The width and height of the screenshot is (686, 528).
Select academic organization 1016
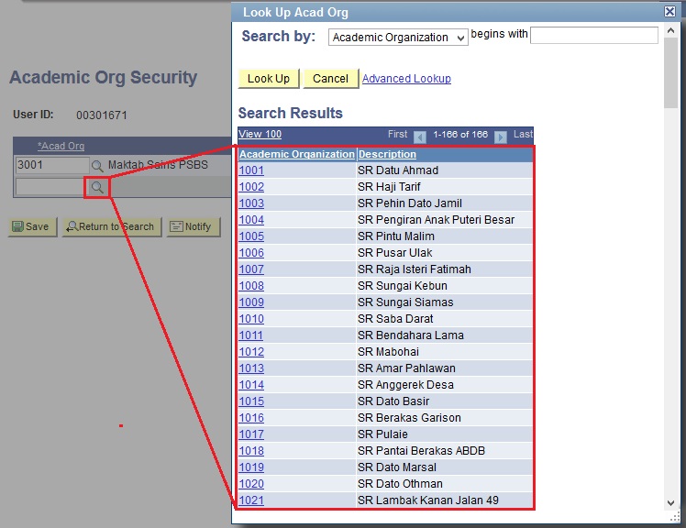(251, 418)
